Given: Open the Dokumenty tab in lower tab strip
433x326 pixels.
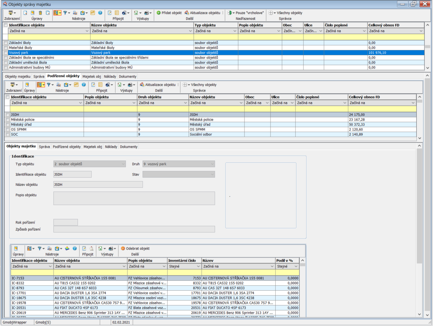Looking at the screenshot, I should click(129, 147).
